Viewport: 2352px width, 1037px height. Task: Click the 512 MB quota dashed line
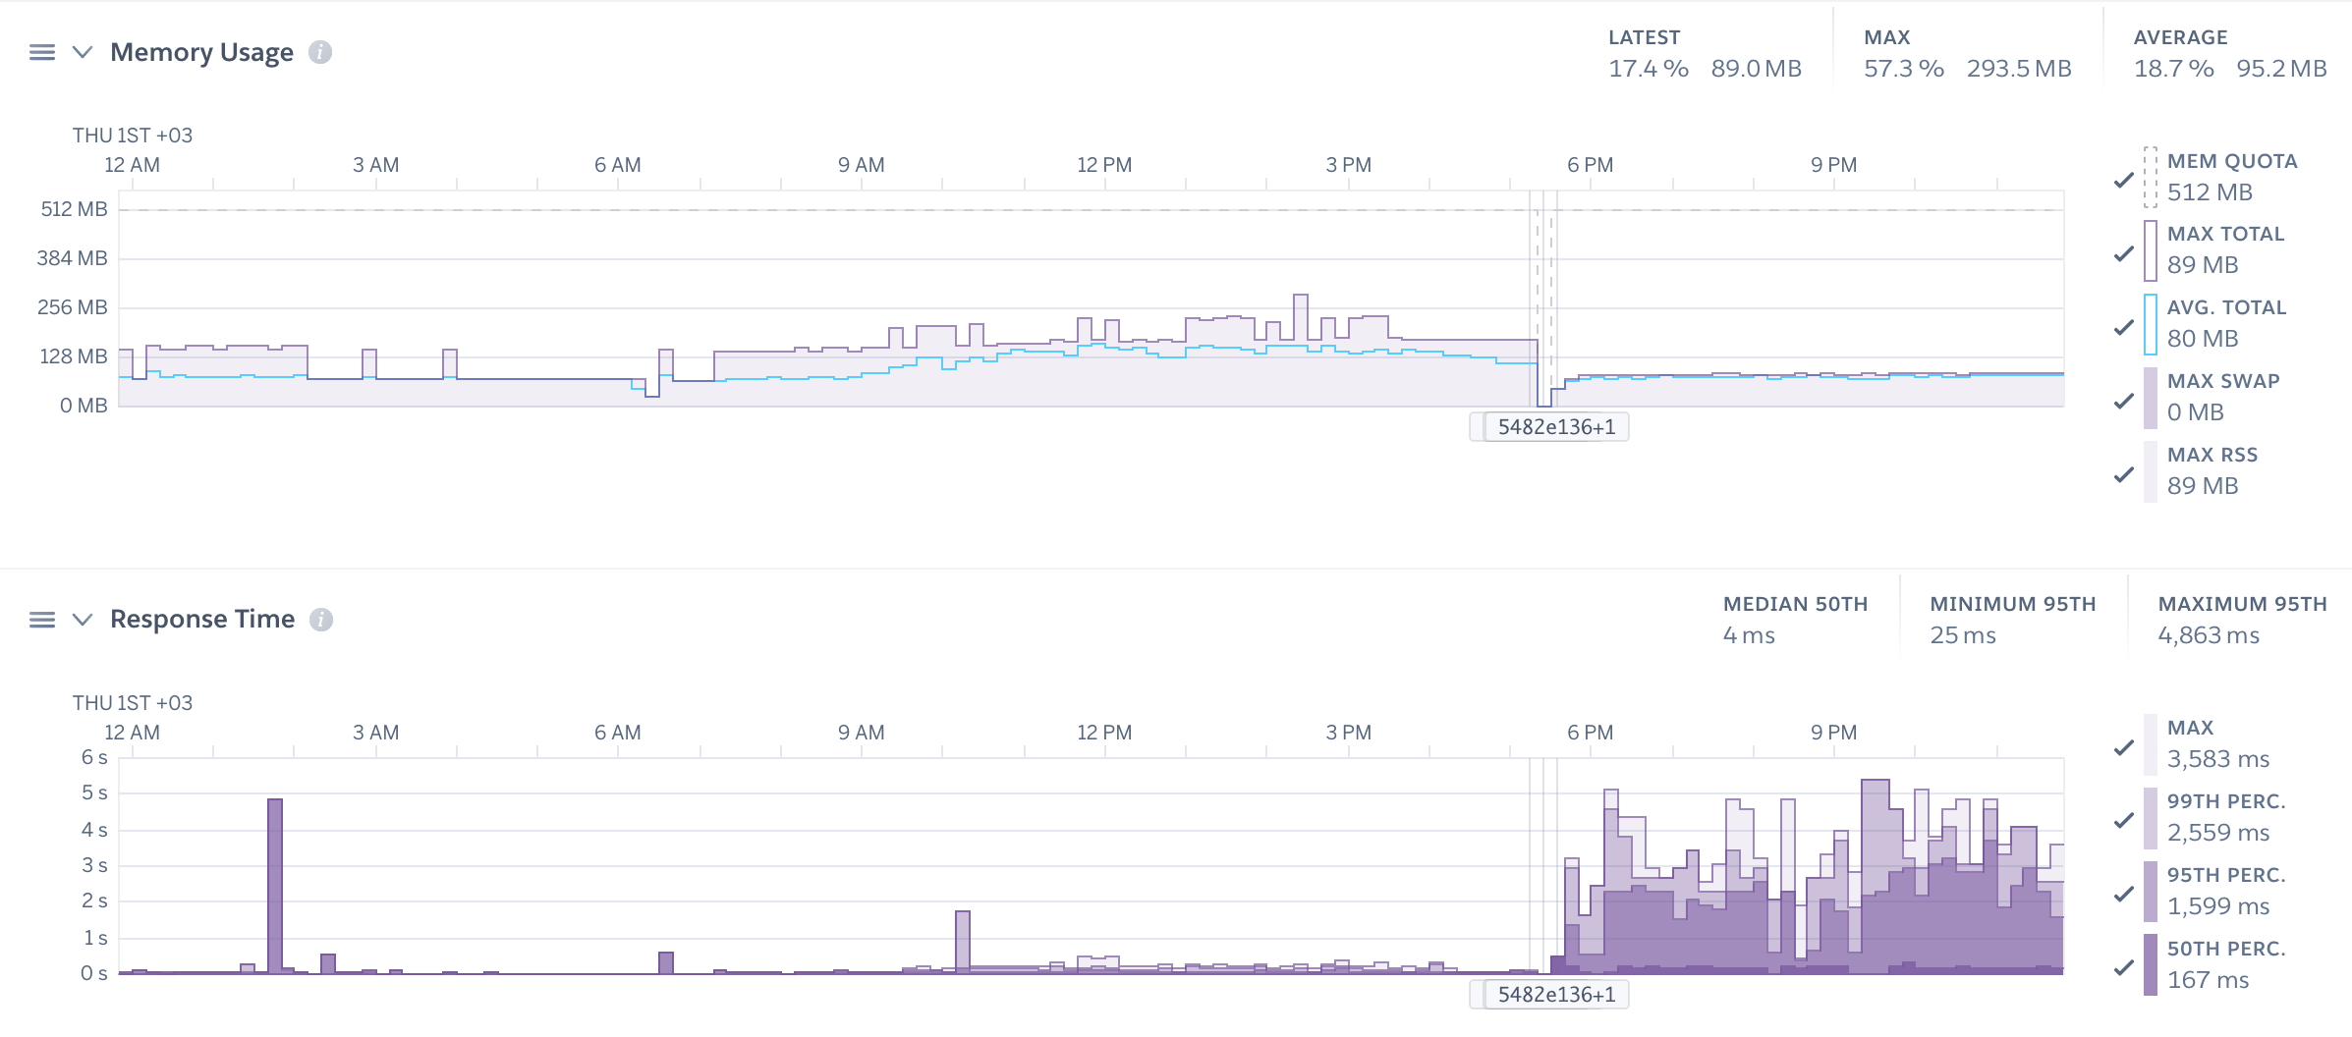(x=786, y=208)
